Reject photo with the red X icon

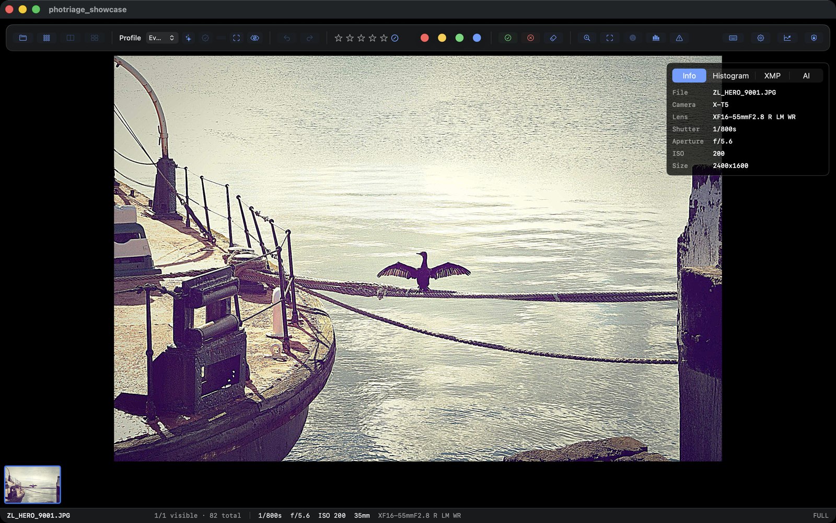pyautogui.click(x=530, y=38)
